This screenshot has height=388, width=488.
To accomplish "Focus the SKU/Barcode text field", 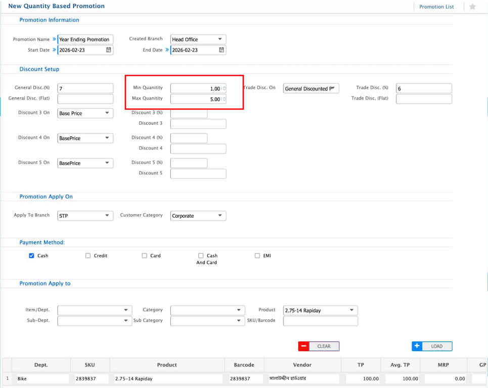I will (320, 321).
